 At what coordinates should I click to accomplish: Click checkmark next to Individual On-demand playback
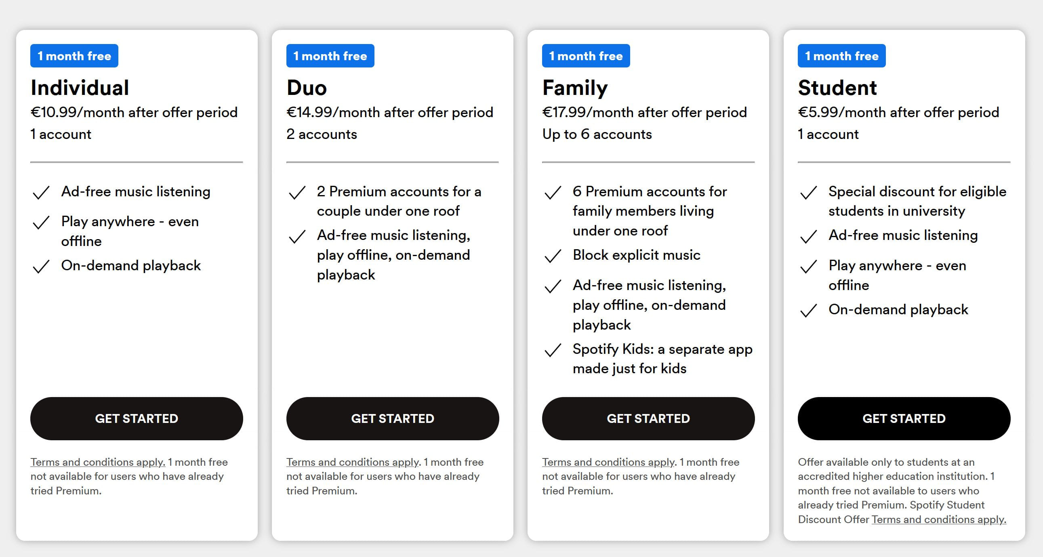pyautogui.click(x=41, y=266)
